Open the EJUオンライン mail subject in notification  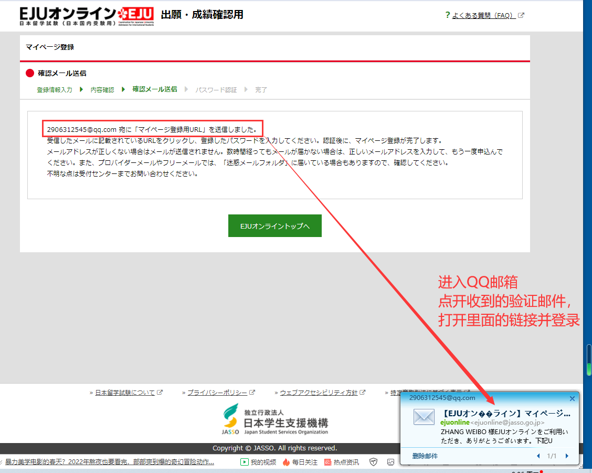coord(505,413)
